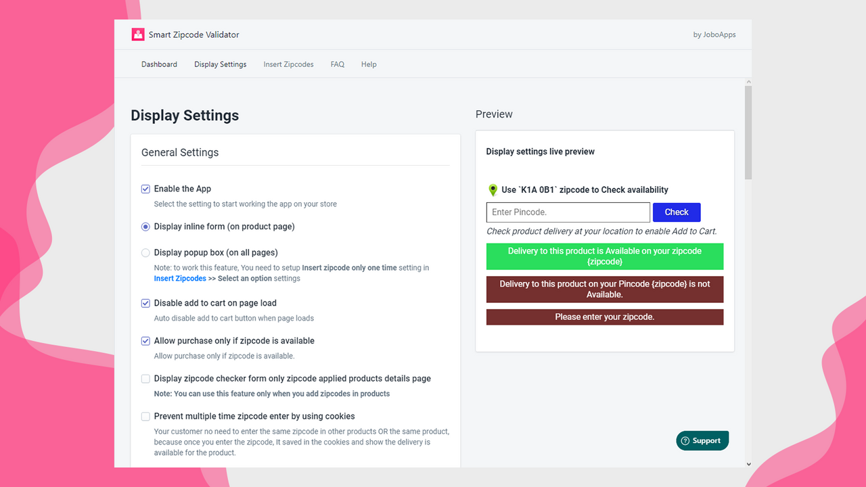This screenshot has width=866, height=487.
Task: Open the Dashboard tab
Action: tap(159, 64)
